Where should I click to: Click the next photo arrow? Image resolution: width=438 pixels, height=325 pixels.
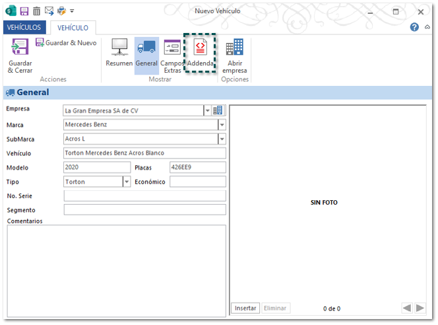click(x=420, y=308)
